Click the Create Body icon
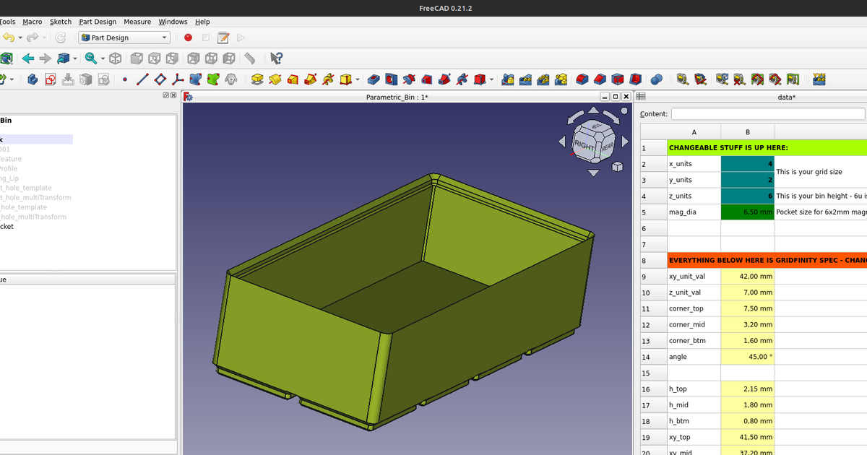The width and height of the screenshot is (867, 455). tap(33, 79)
